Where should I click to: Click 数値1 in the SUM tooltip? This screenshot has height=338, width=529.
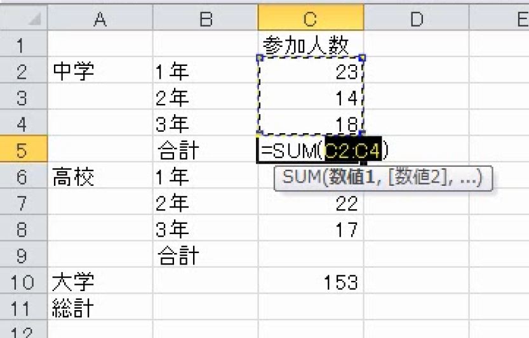click(352, 177)
